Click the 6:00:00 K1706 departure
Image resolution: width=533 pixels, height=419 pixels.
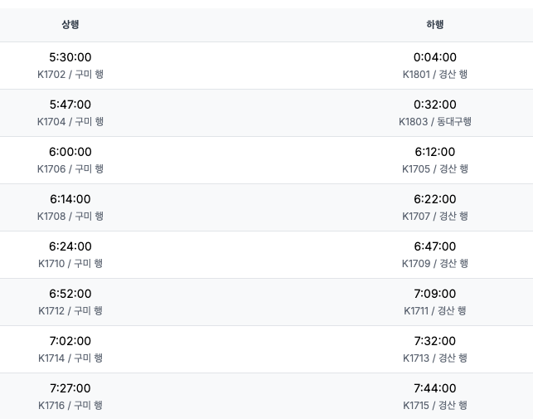70,160
